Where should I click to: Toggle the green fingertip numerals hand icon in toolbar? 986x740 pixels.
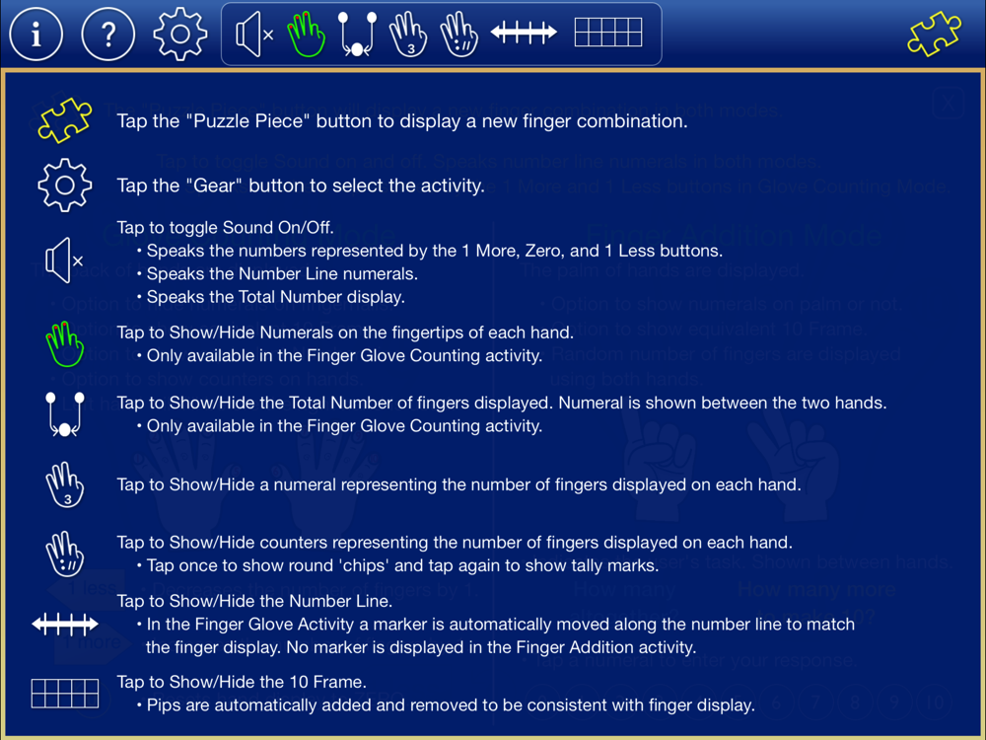(307, 34)
